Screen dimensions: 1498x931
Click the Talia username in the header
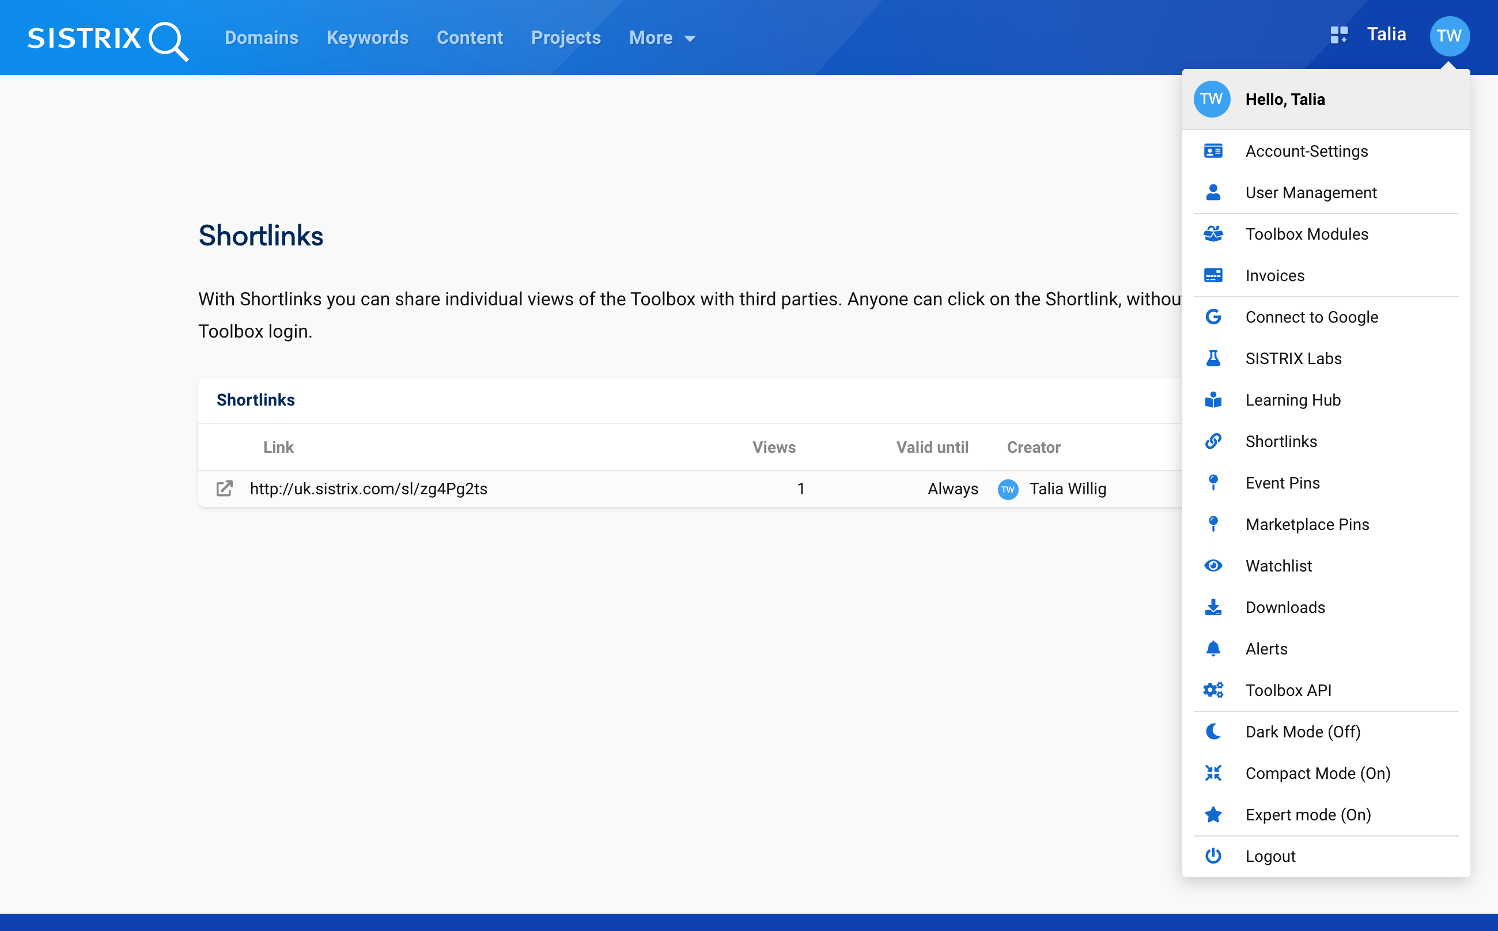click(1386, 35)
